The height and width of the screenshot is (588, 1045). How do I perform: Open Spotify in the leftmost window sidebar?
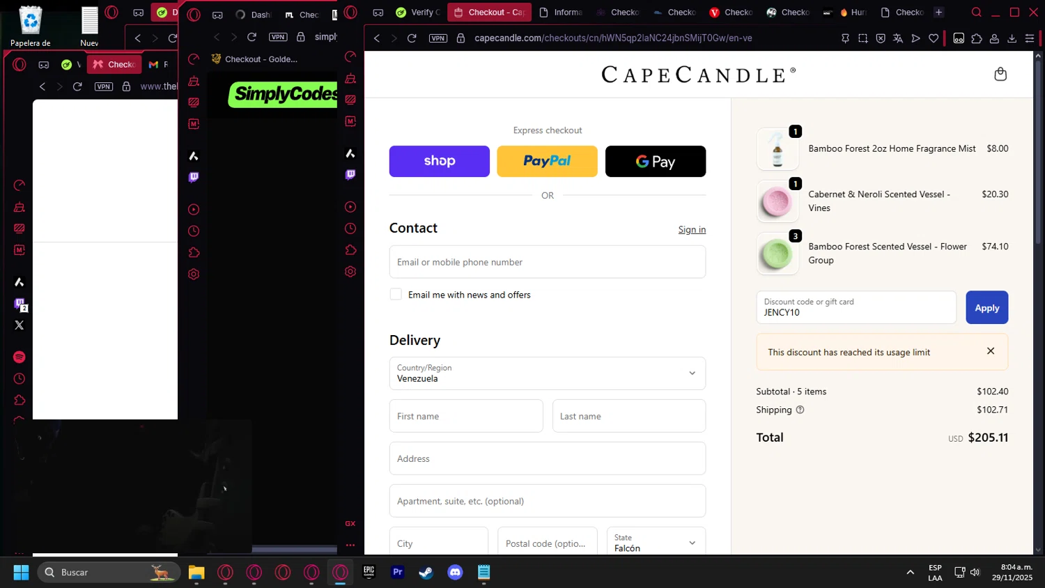tap(20, 357)
